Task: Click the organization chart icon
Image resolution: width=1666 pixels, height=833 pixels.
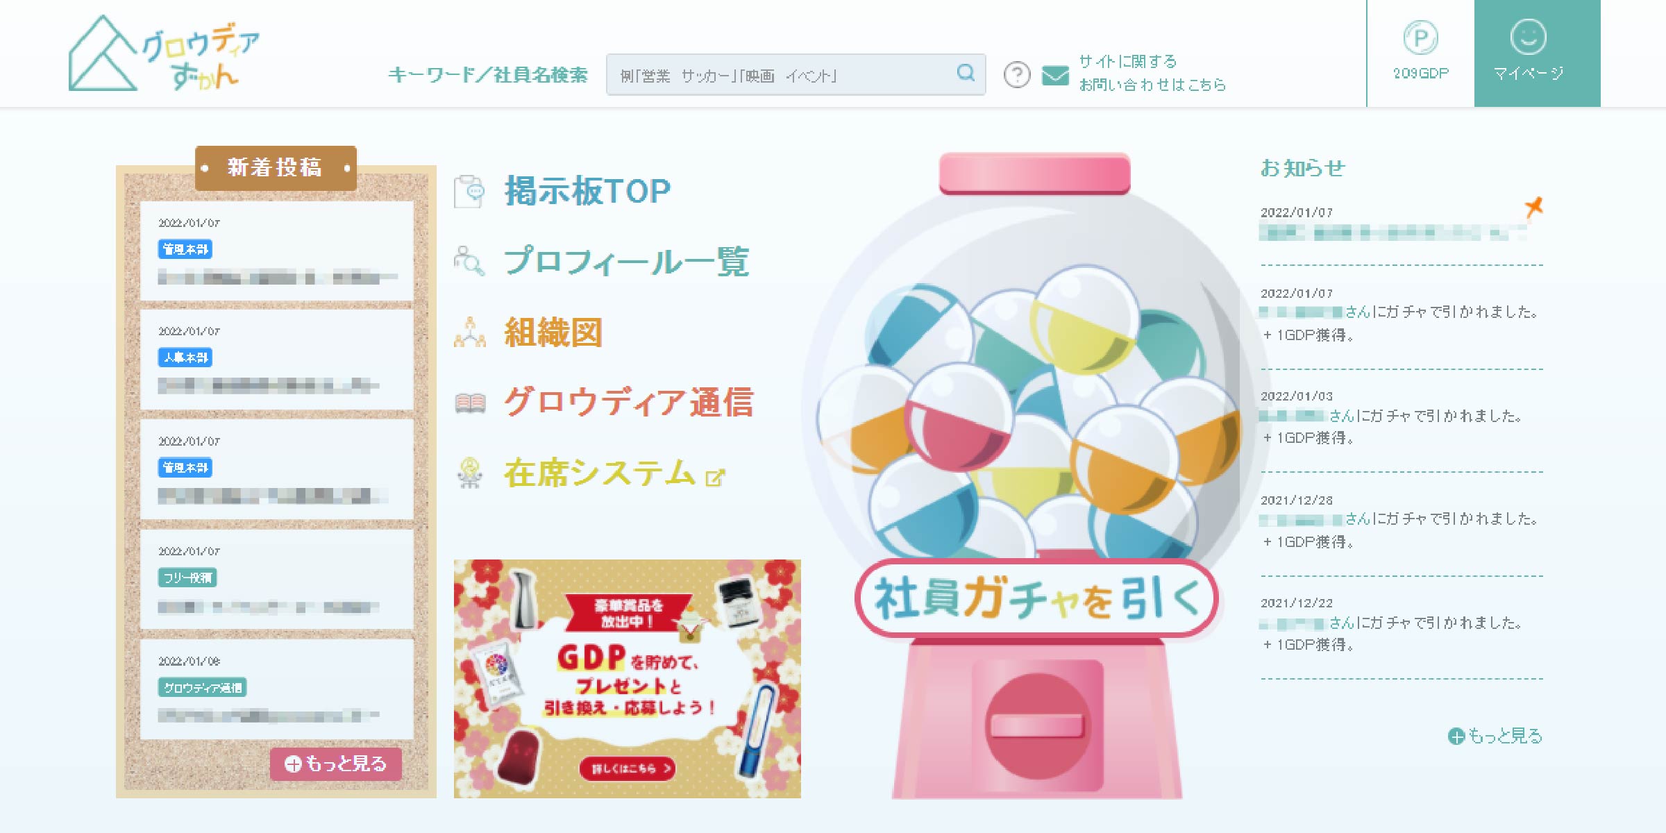Action: click(470, 333)
